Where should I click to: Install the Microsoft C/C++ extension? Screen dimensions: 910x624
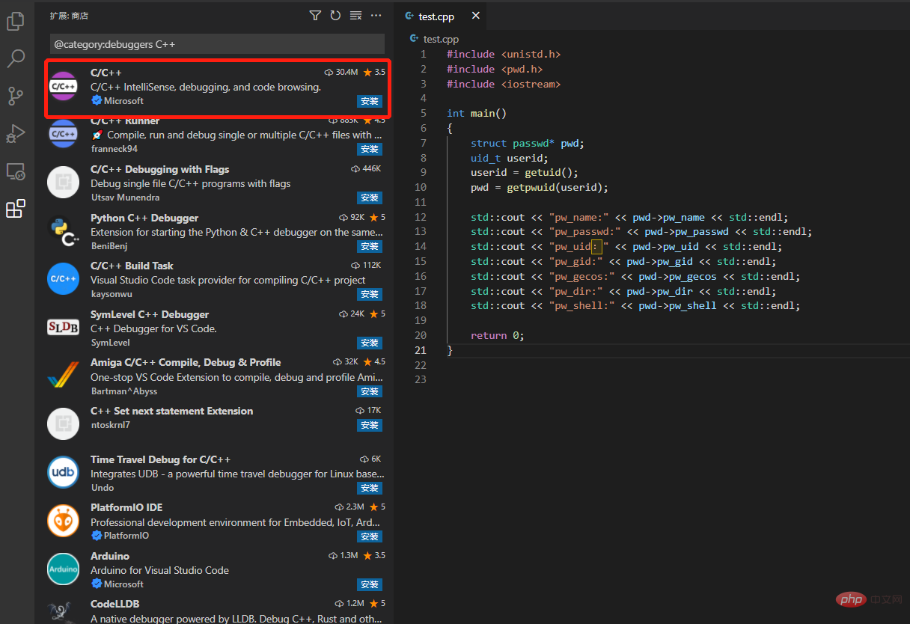click(x=370, y=101)
